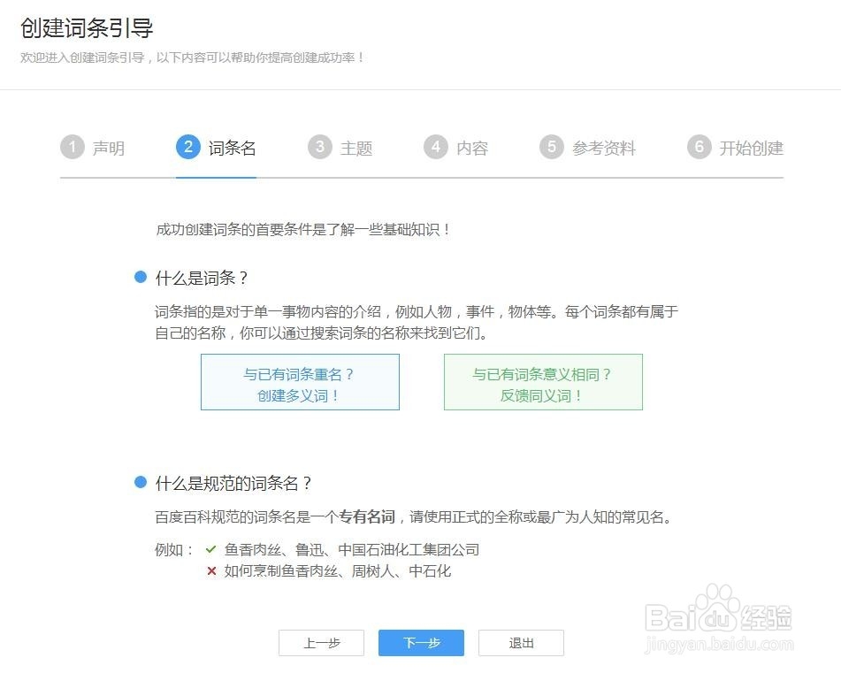Click 反馈同义词 green option box
This screenshot has width=841, height=673.
click(x=542, y=382)
